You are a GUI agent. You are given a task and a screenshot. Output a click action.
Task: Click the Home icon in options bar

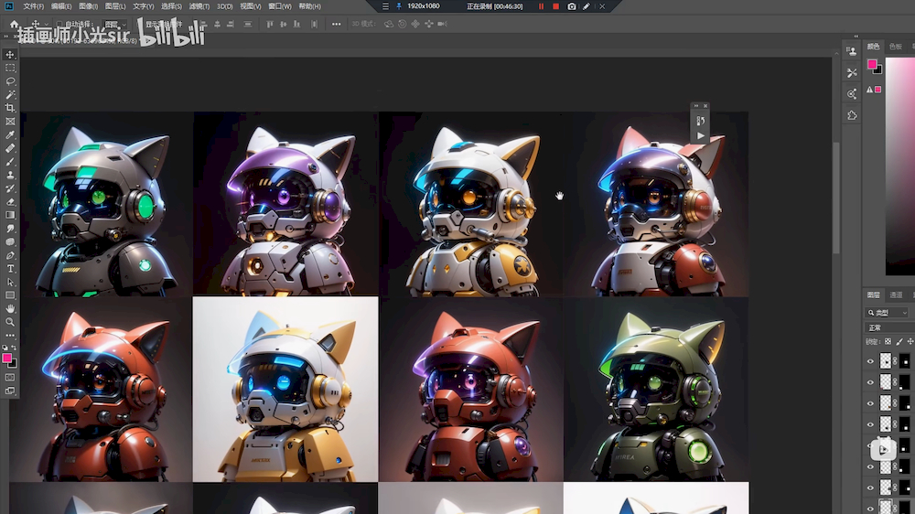14,24
